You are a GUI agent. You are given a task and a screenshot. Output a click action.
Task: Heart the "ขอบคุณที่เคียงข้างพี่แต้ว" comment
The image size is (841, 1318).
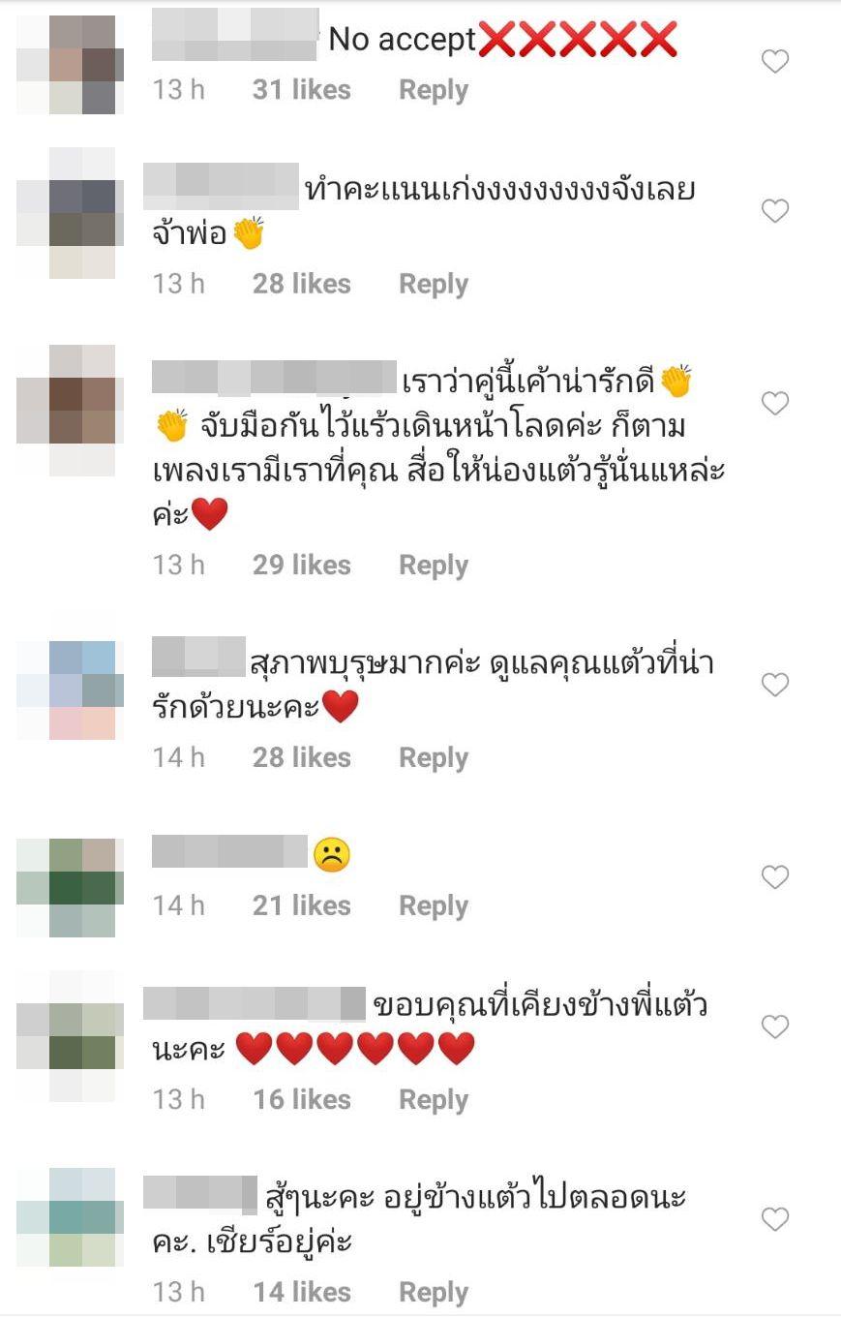coord(775,1027)
